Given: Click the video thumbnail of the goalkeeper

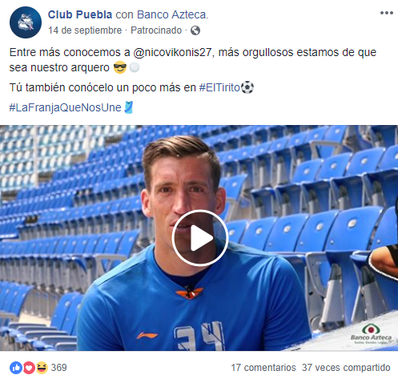Looking at the screenshot, I should (x=199, y=238).
